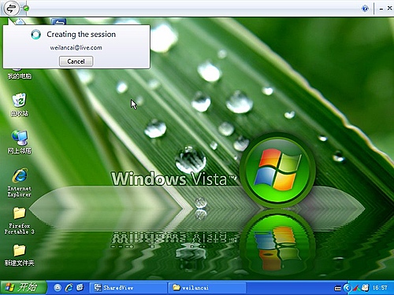Switch to weilancai folder taskbar button
Image resolution: width=394 pixels, height=295 pixels.
207,288
